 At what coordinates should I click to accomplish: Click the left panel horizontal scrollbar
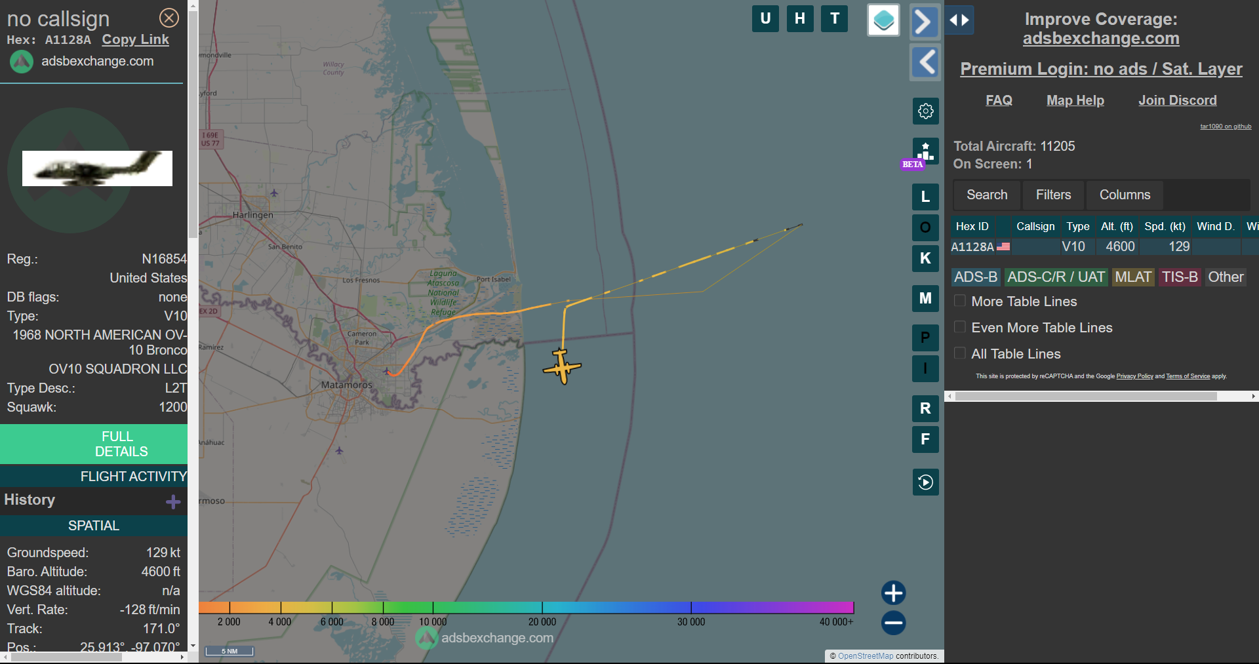pos(66,657)
